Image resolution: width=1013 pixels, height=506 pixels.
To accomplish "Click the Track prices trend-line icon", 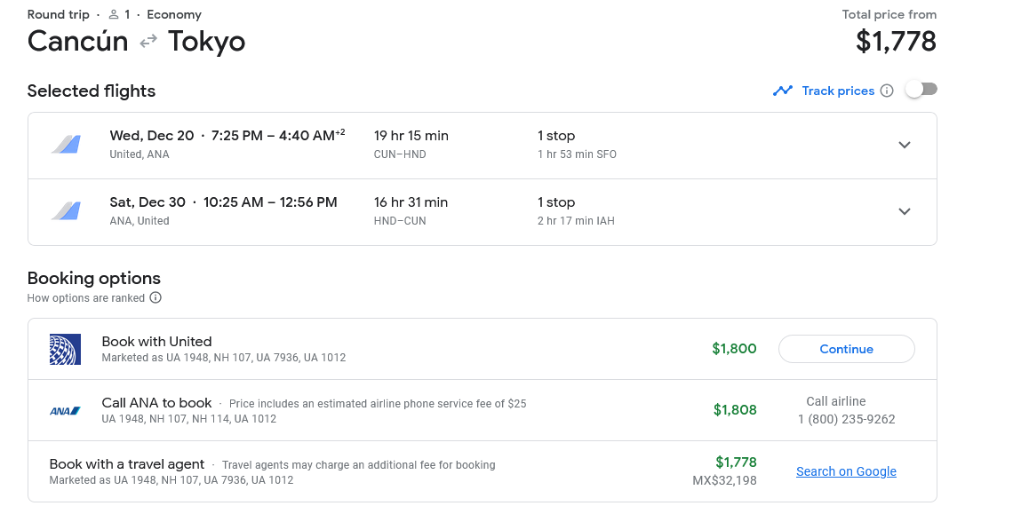I will tap(782, 91).
